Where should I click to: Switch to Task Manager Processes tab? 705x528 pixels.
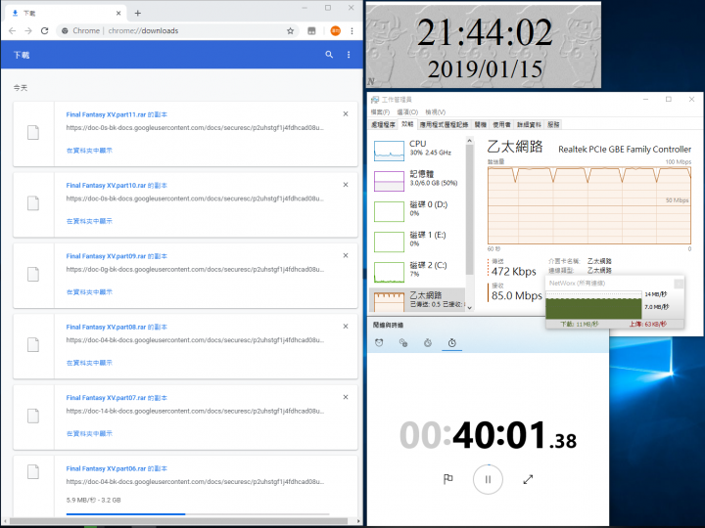[x=383, y=125]
